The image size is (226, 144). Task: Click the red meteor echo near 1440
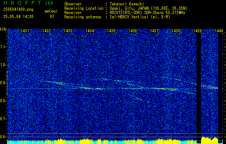[x=209, y=87]
